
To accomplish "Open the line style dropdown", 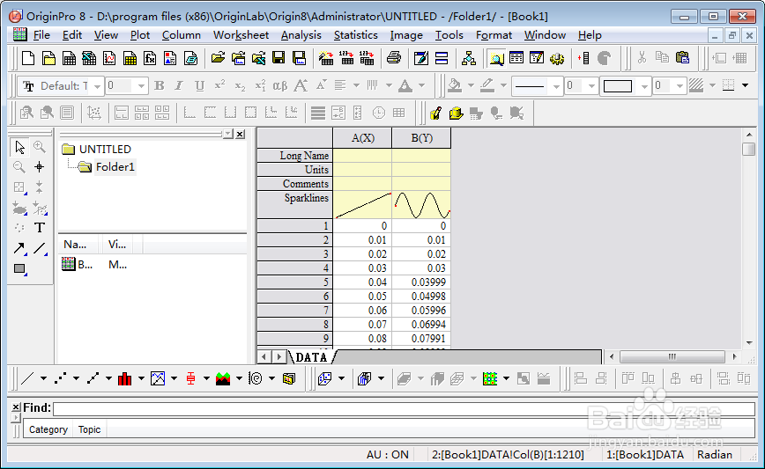I will pos(556,86).
